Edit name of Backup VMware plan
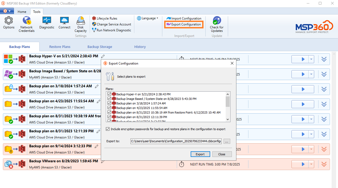Screen dimensions: 338x188 103,161
